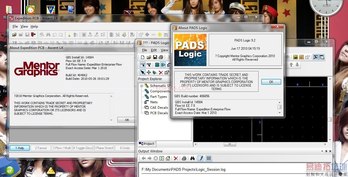The width and height of the screenshot is (348, 177).
Task: Click the PREV arrow icon in Expedition PCB toolbar
Action: pos(90,35)
